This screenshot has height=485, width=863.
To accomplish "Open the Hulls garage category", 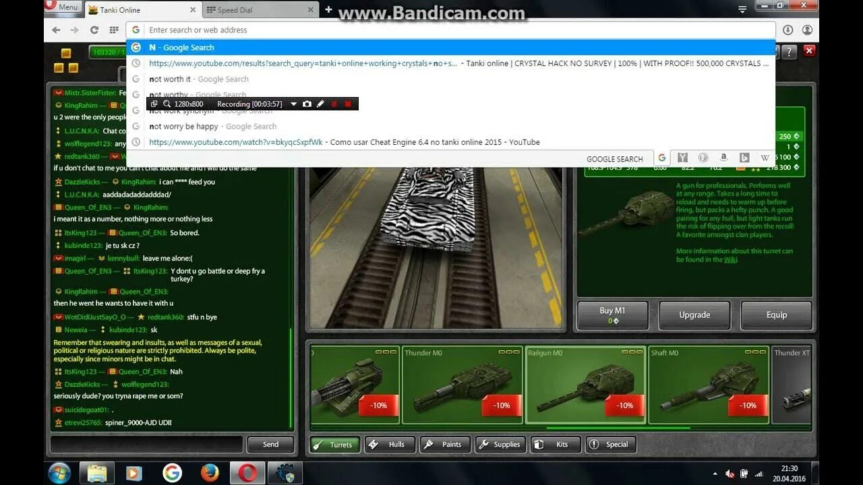I will click(x=390, y=445).
